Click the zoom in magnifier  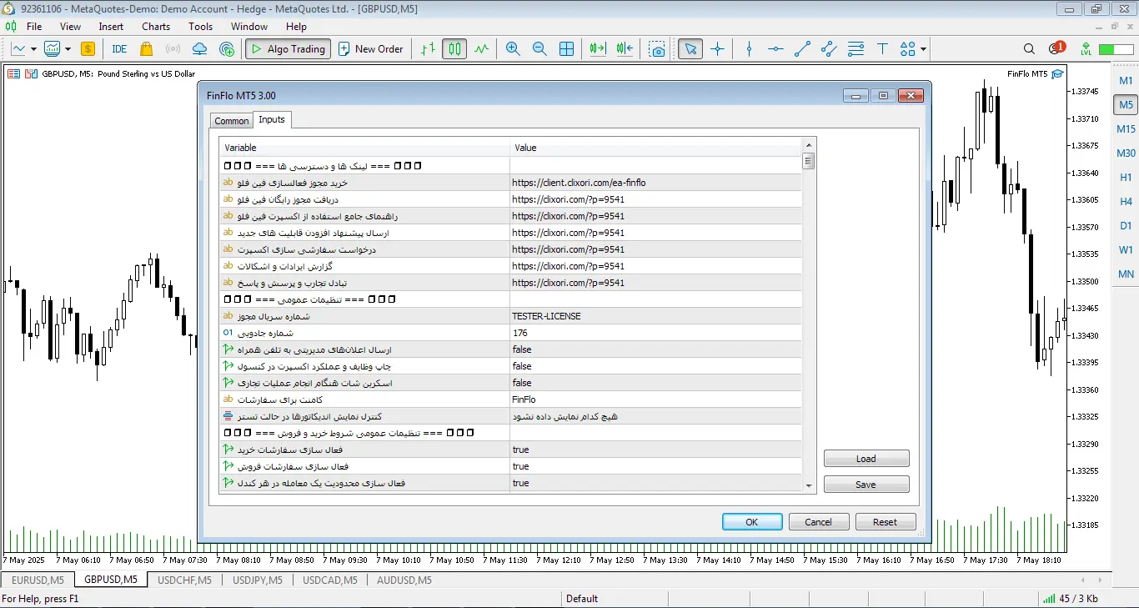click(x=513, y=49)
